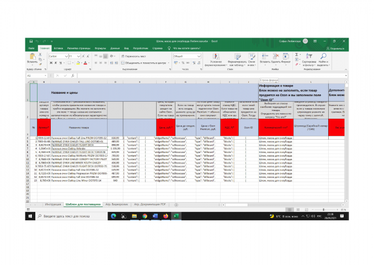
Task: Click the Percent Style number format icon
Action: 183,63
